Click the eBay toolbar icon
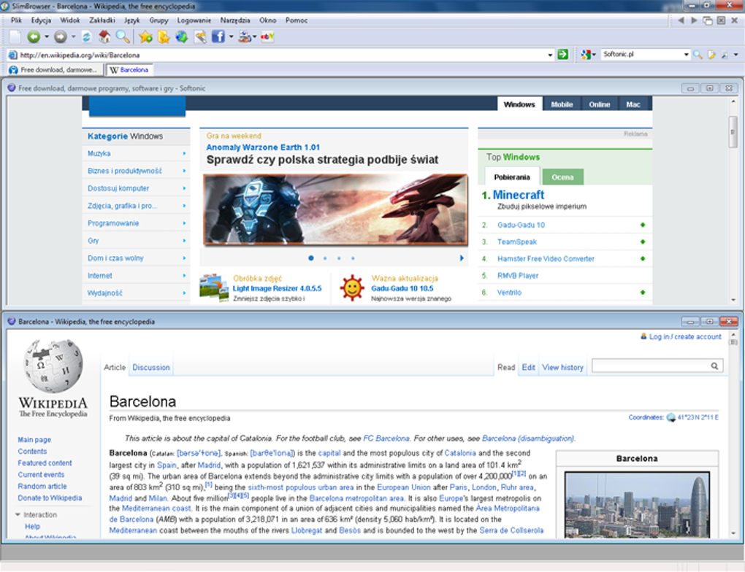The image size is (745, 572). click(x=267, y=36)
